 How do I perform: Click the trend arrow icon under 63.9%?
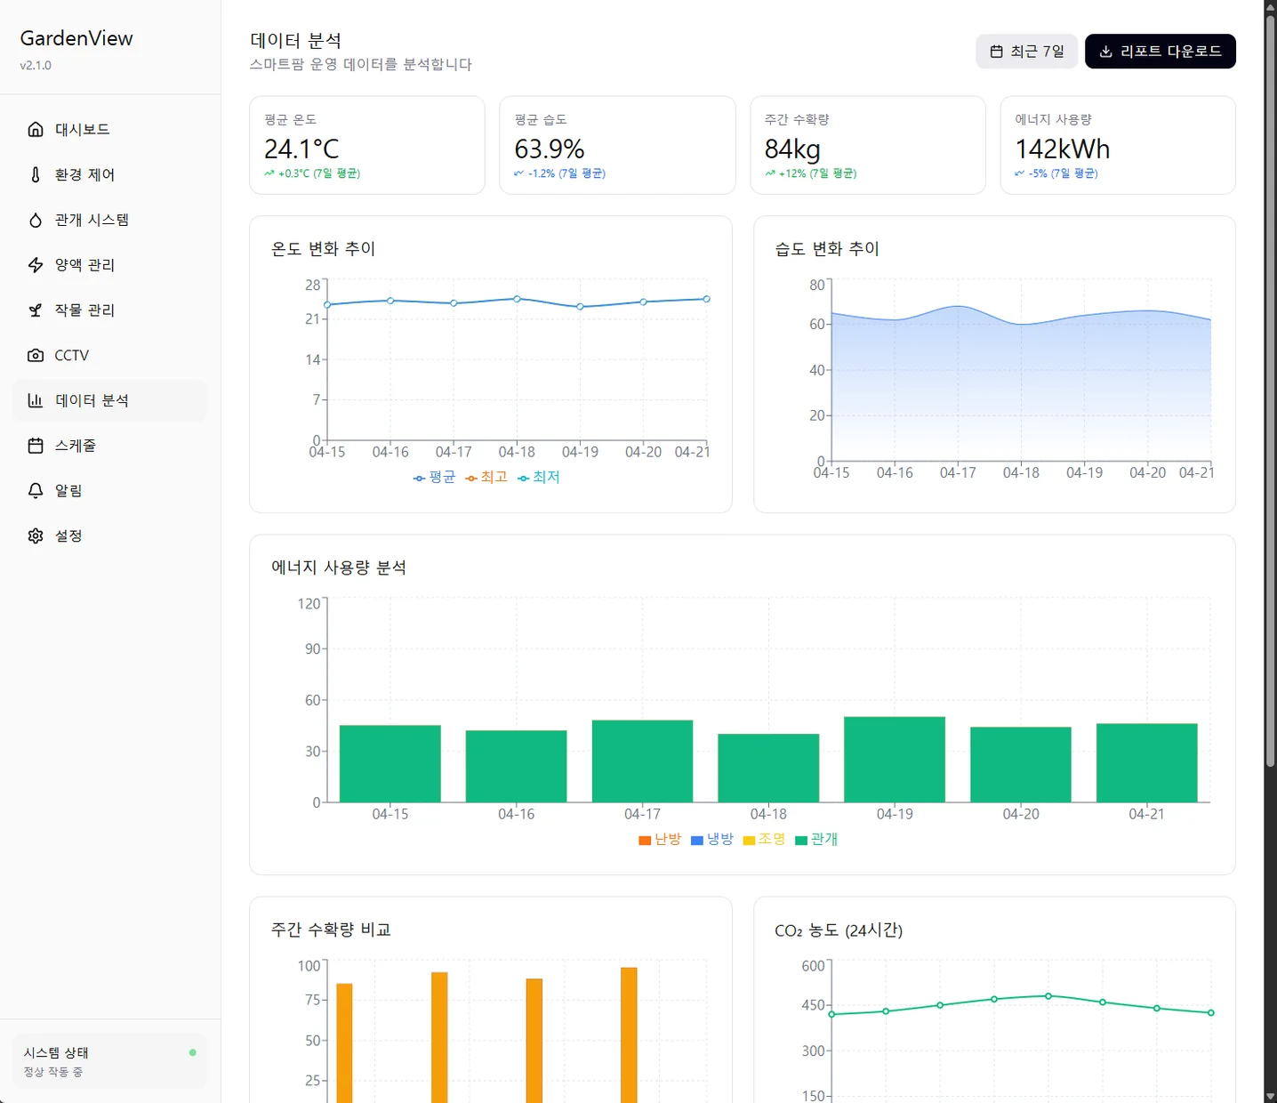tap(519, 173)
